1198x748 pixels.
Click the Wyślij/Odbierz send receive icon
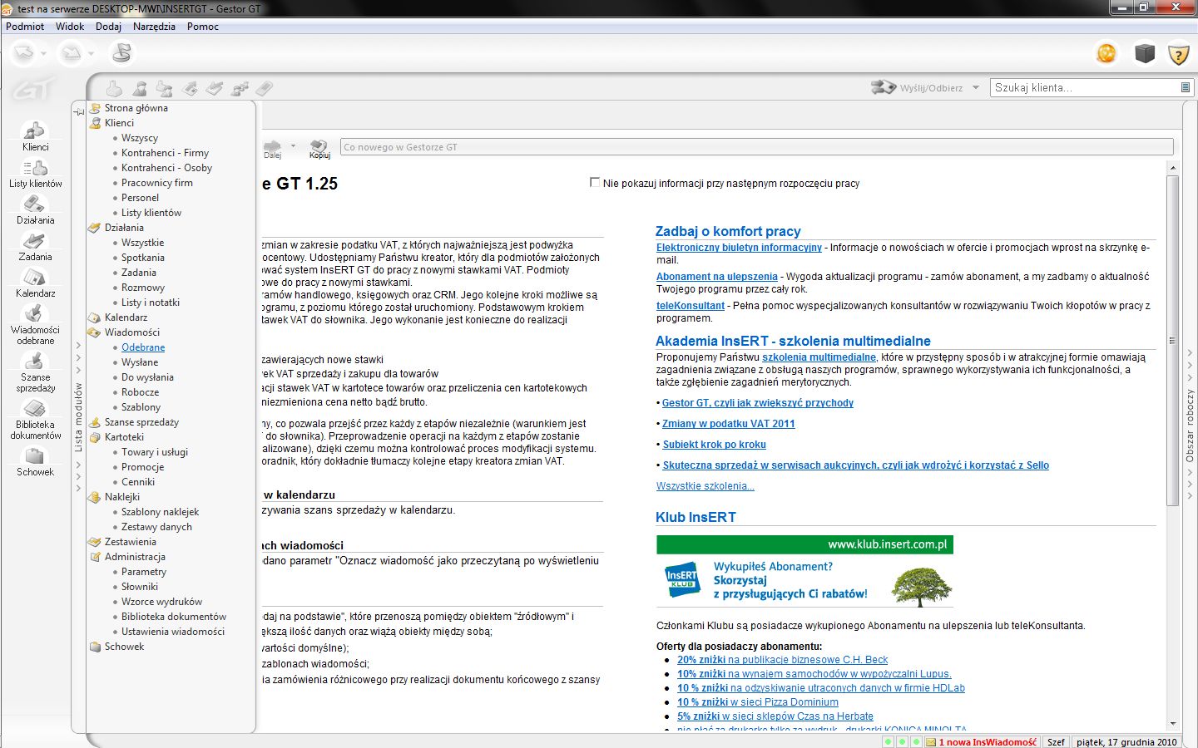[x=883, y=87]
